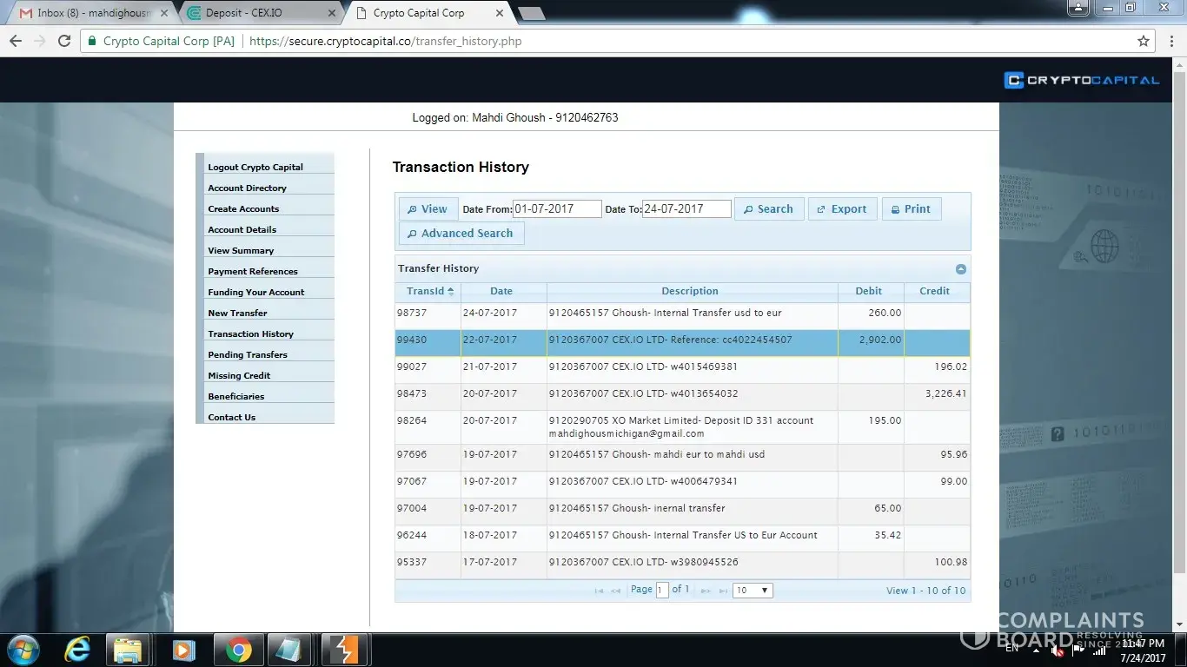The height and width of the screenshot is (667, 1187).
Task: Click the page number input box
Action: [x=662, y=591]
